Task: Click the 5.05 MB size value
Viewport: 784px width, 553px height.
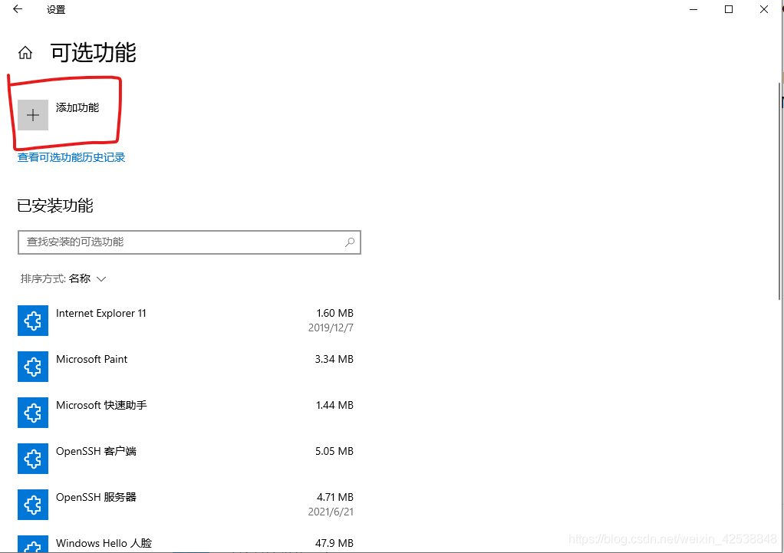Action: pos(334,451)
